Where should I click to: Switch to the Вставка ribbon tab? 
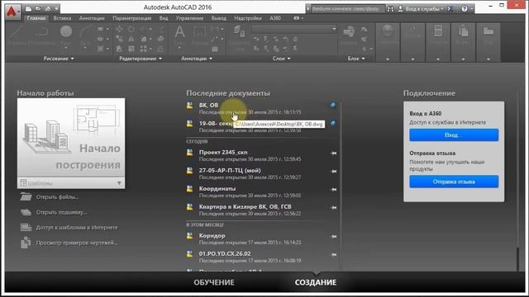click(x=62, y=18)
